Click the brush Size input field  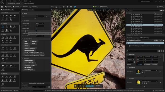coord(39,16)
